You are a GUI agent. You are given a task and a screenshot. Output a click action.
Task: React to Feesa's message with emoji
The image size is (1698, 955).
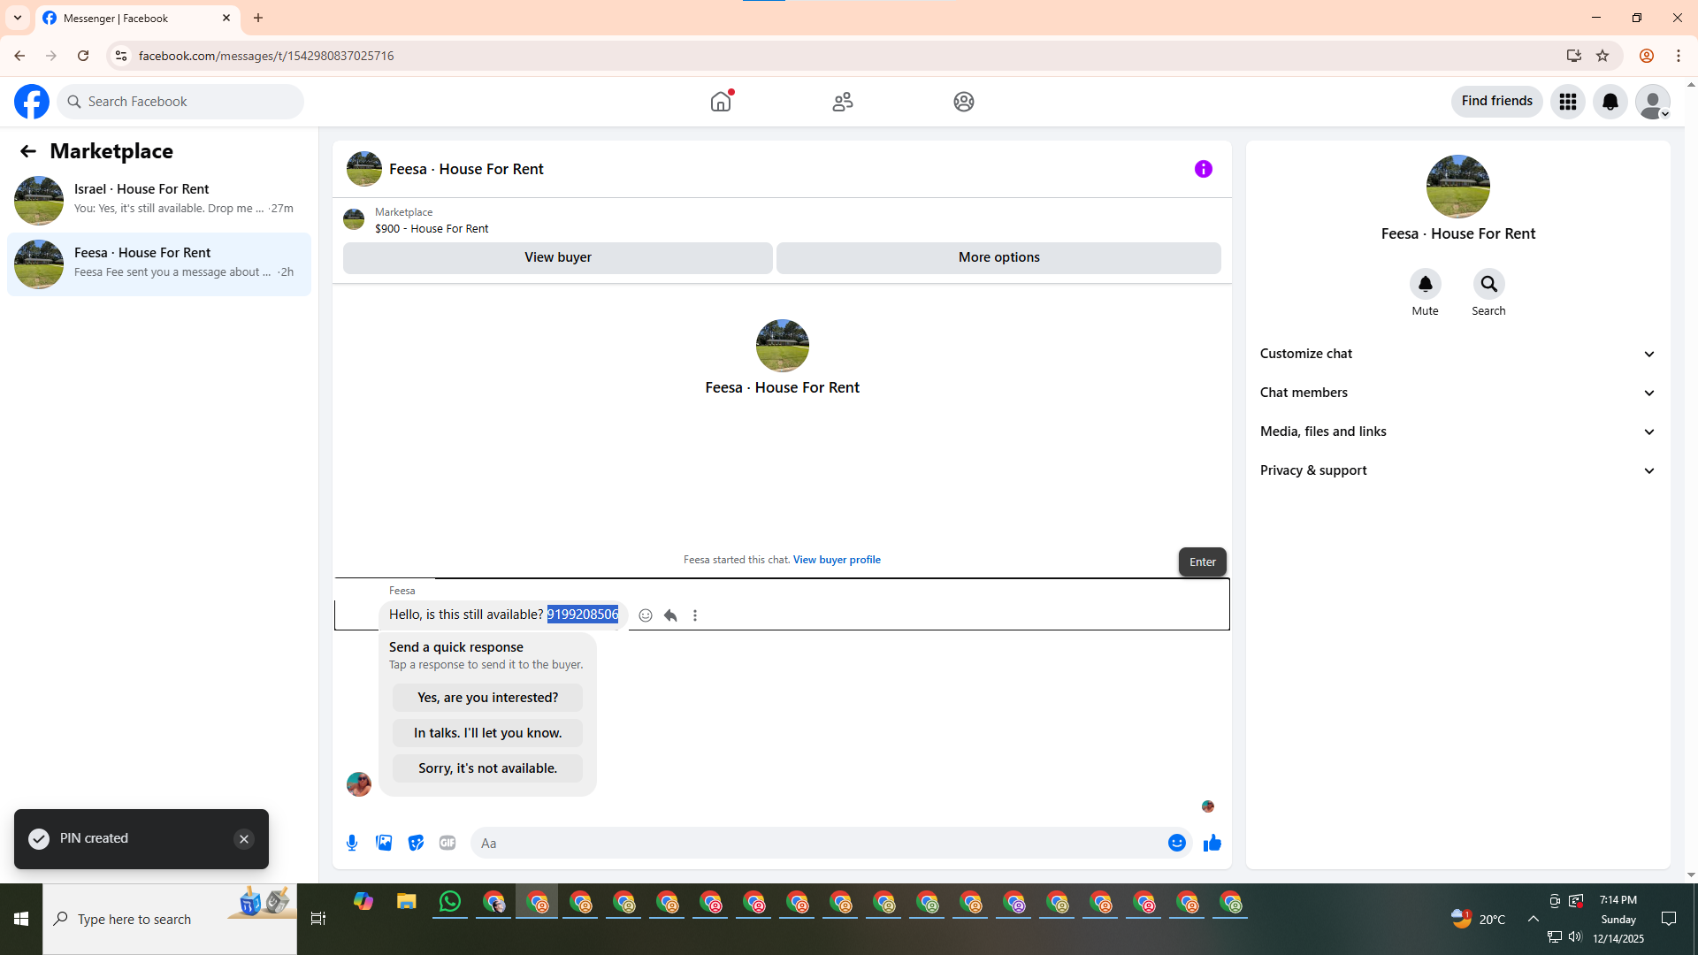pyautogui.click(x=646, y=615)
